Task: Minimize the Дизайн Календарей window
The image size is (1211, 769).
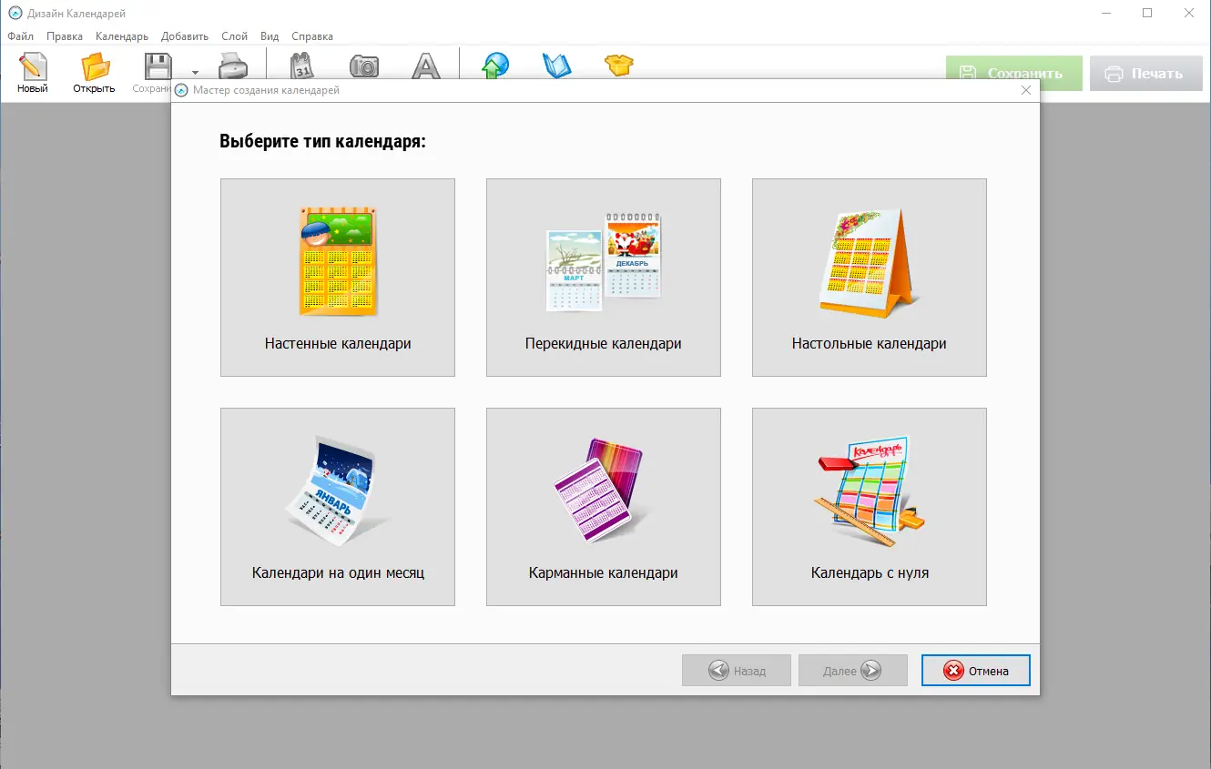Action: point(1105,13)
